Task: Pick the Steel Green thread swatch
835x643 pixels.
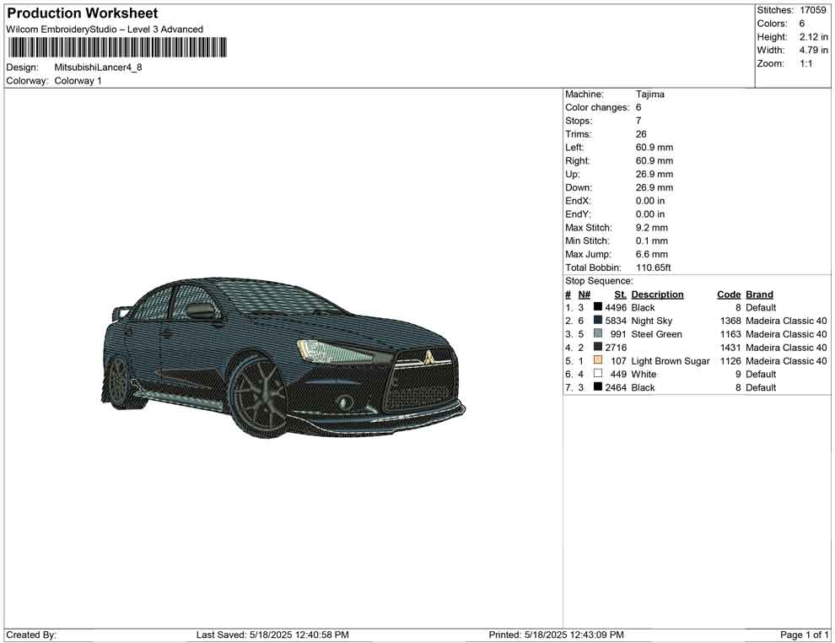Action: [x=598, y=334]
